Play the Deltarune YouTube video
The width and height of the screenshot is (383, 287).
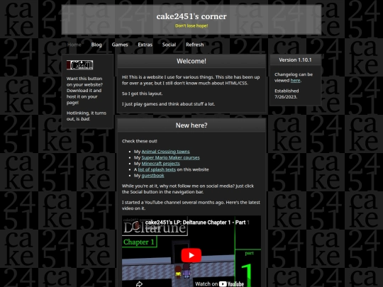pos(191,255)
